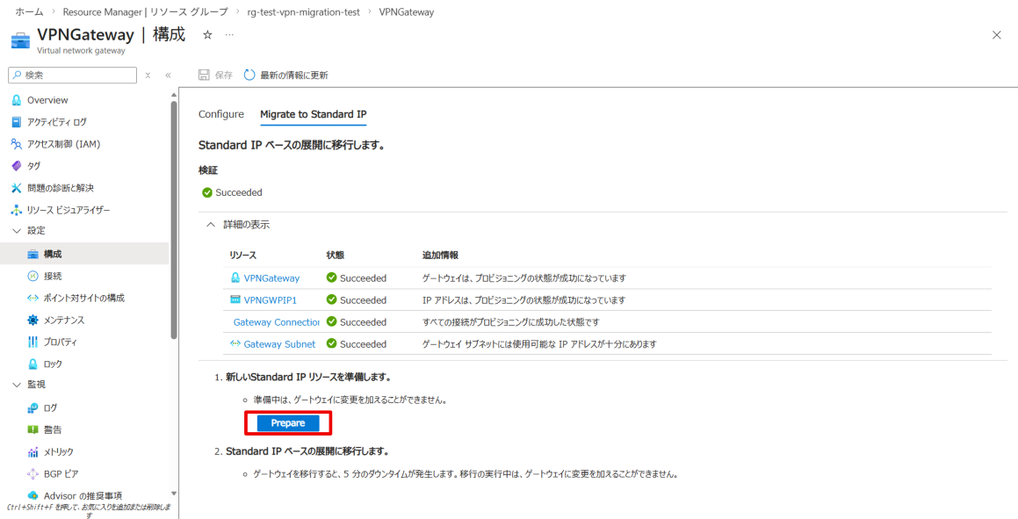The image size is (1018, 519).
Task: Click the favorite star icon beside the title
Action: point(207,34)
